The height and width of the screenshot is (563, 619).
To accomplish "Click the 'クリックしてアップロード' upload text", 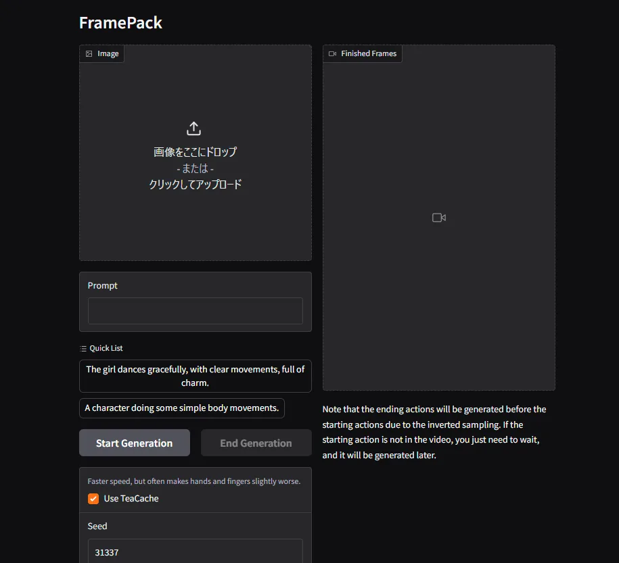I will (195, 185).
